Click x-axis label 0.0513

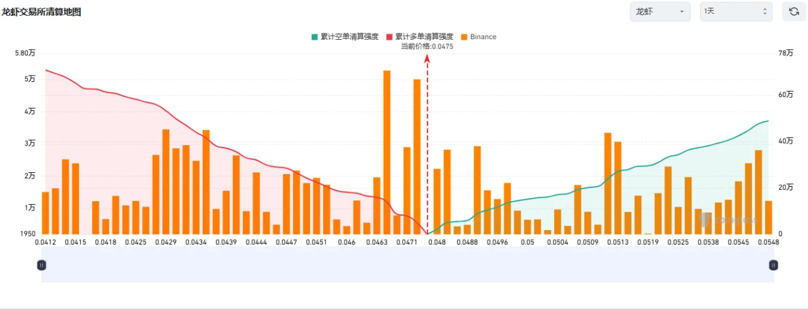point(619,242)
